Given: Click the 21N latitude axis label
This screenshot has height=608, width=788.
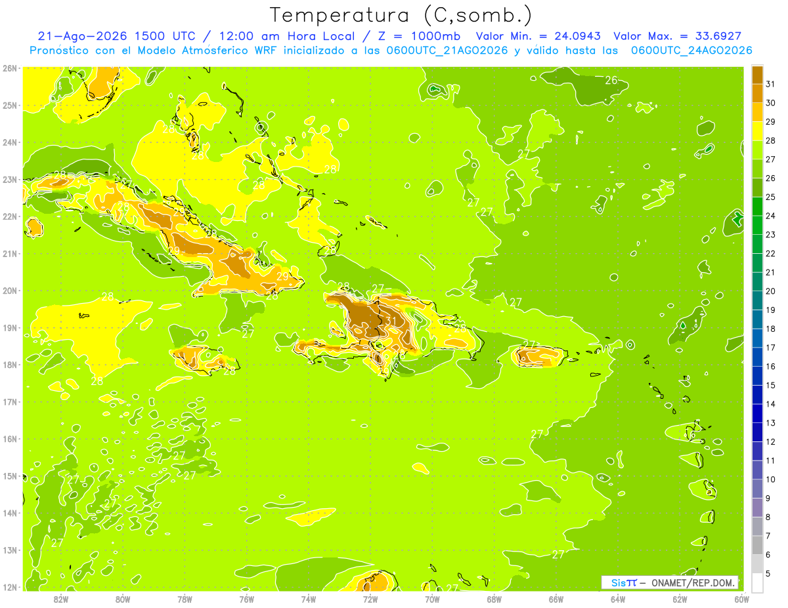Looking at the screenshot, I should pos(9,253).
